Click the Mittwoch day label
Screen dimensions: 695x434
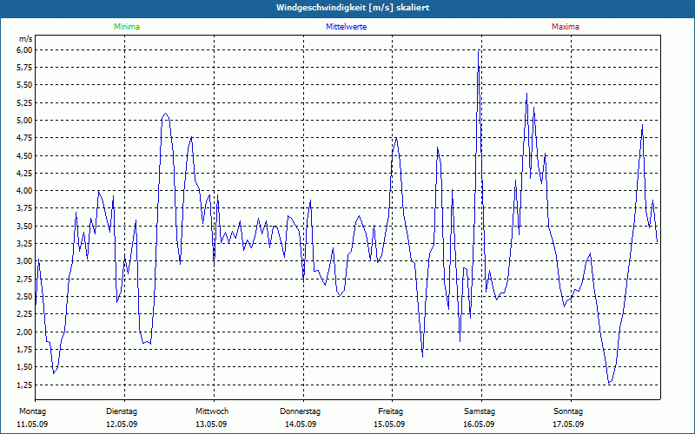[x=212, y=411]
